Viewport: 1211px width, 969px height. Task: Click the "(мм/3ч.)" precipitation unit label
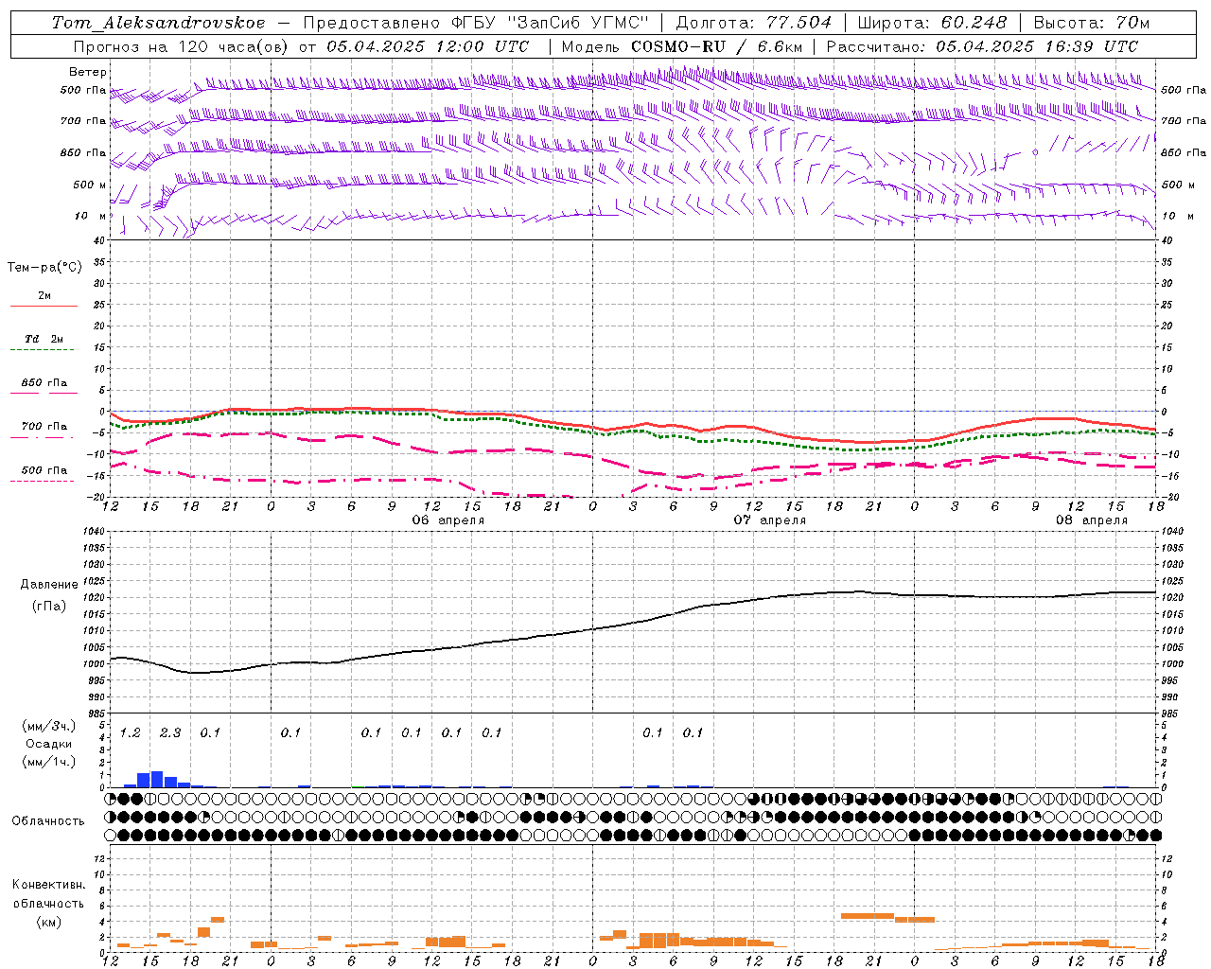pyautogui.click(x=49, y=727)
